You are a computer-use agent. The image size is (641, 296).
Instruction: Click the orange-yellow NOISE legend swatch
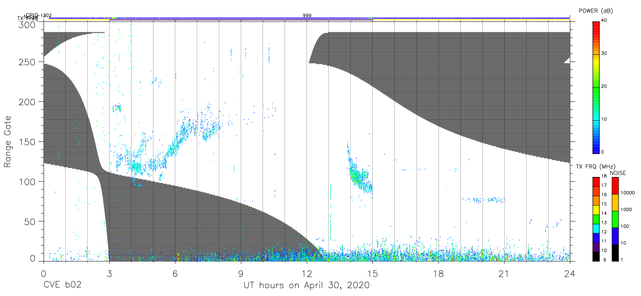pyautogui.click(x=614, y=203)
